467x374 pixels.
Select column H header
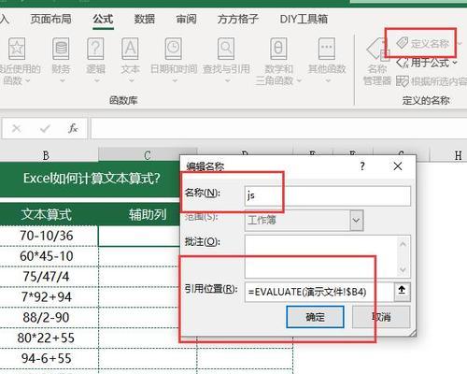point(458,155)
